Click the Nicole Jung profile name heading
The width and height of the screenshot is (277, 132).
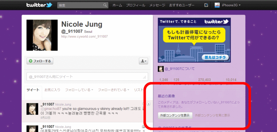(x=82, y=24)
